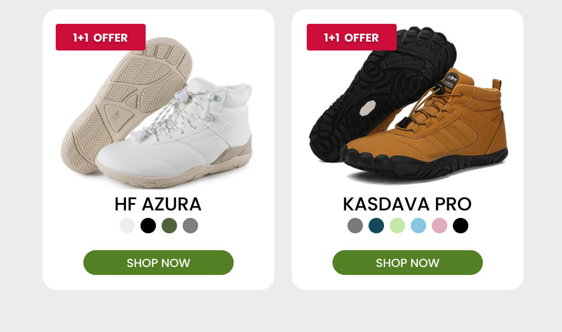Select pink swatch under Kasdava Pro
The width and height of the screenshot is (562, 332).
[x=439, y=225]
